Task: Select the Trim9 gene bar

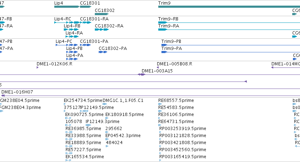Action: tap(229, 7)
